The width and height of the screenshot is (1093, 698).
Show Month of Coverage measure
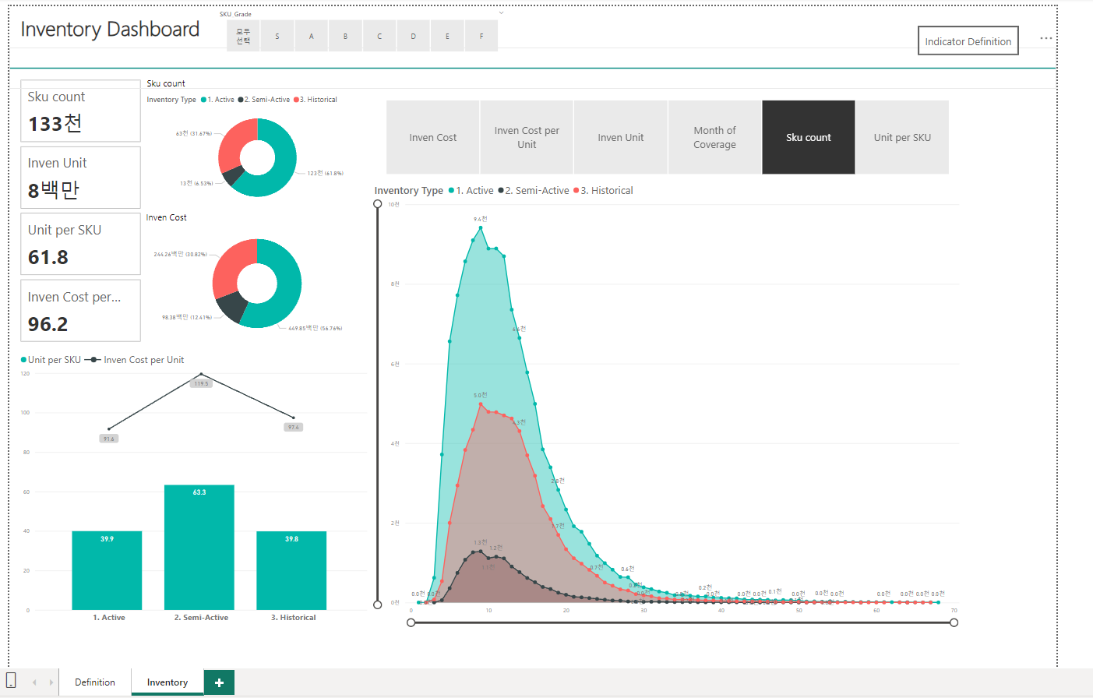714,137
